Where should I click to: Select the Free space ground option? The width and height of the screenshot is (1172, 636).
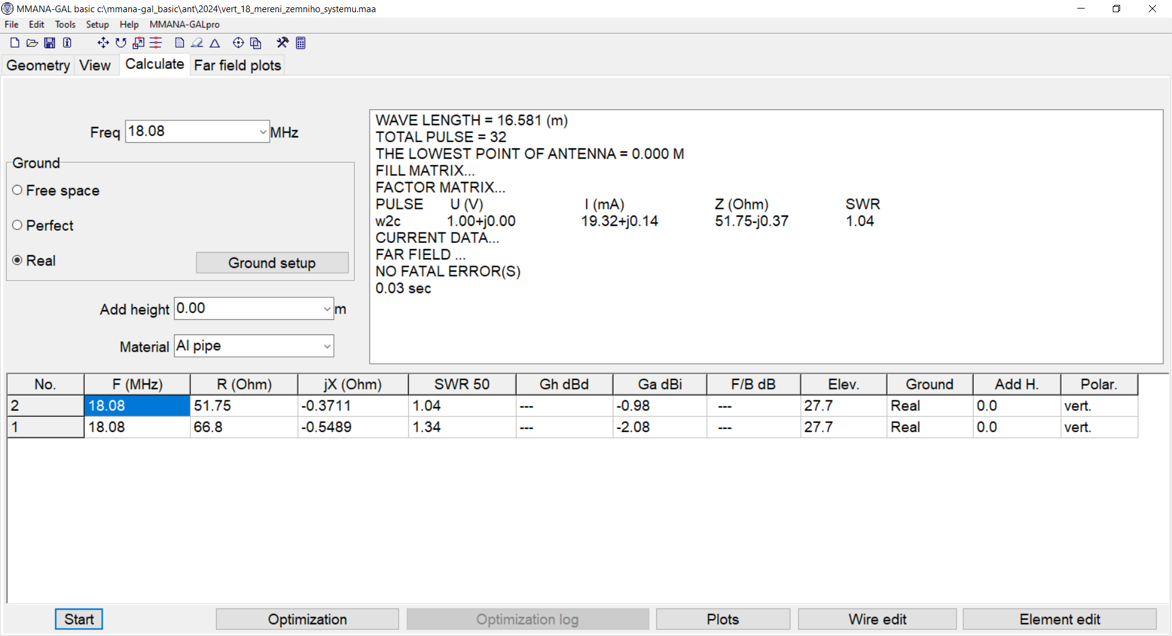[17, 190]
